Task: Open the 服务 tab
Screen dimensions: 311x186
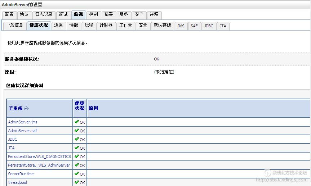Action: 124,15
